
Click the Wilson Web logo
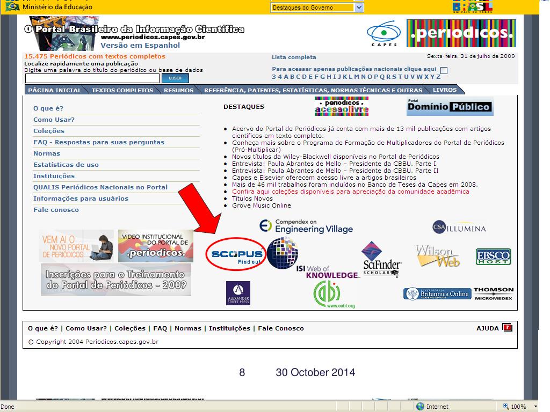(x=437, y=256)
